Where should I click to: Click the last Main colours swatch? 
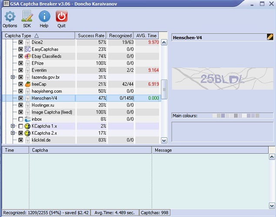coord(257,116)
